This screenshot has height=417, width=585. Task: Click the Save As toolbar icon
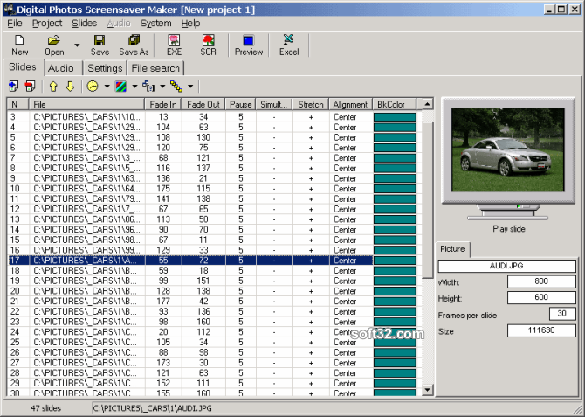tap(134, 44)
